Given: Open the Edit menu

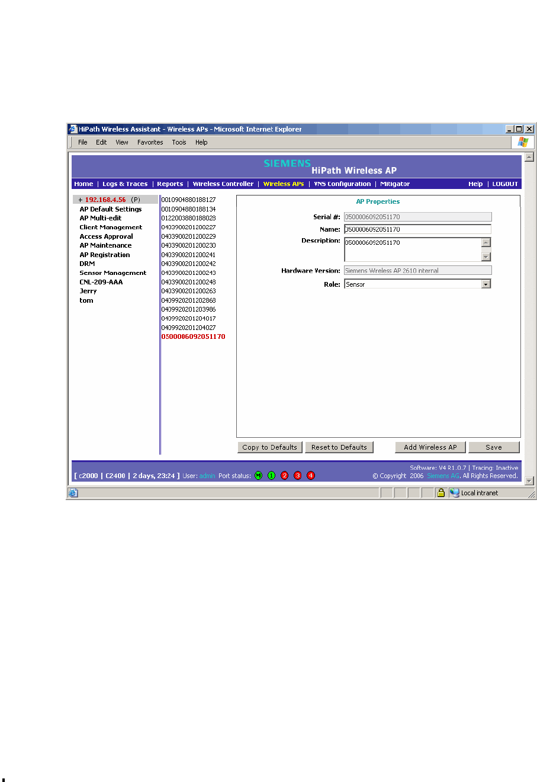Looking at the screenshot, I should point(101,142).
